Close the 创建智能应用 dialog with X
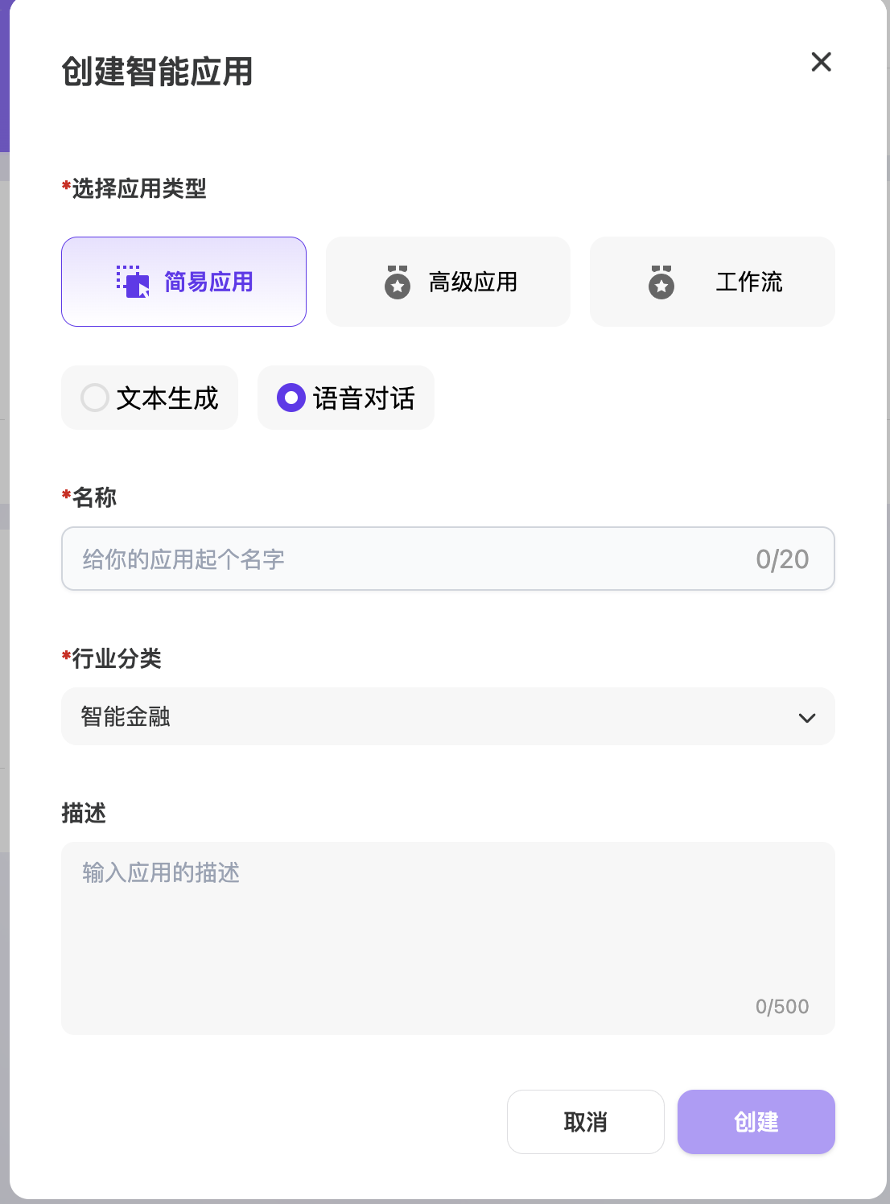The height and width of the screenshot is (1204, 890). click(821, 62)
